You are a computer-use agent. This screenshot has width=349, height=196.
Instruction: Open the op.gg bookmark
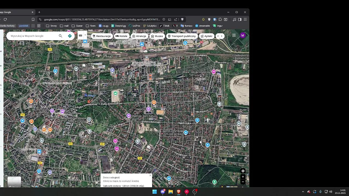[104, 26]
